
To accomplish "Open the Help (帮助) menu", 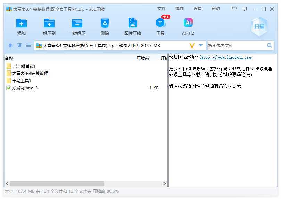I will 216,9.
